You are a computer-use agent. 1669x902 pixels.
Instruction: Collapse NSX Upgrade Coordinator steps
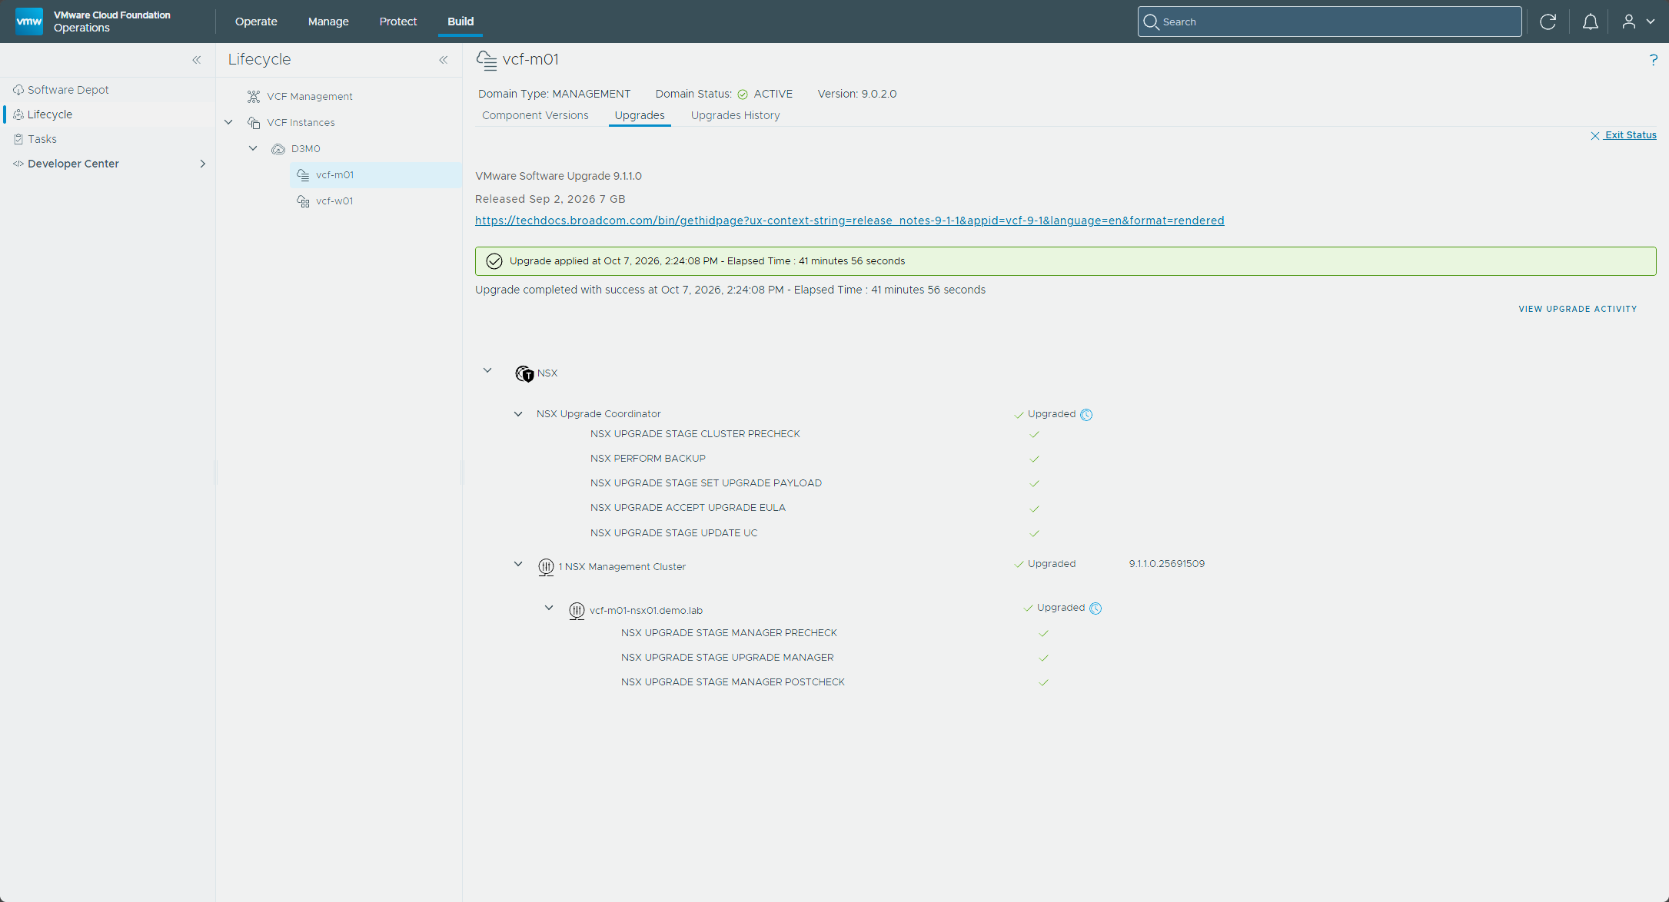tap(518, 414)
